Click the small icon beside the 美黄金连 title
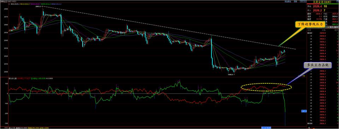 (337, 1)
